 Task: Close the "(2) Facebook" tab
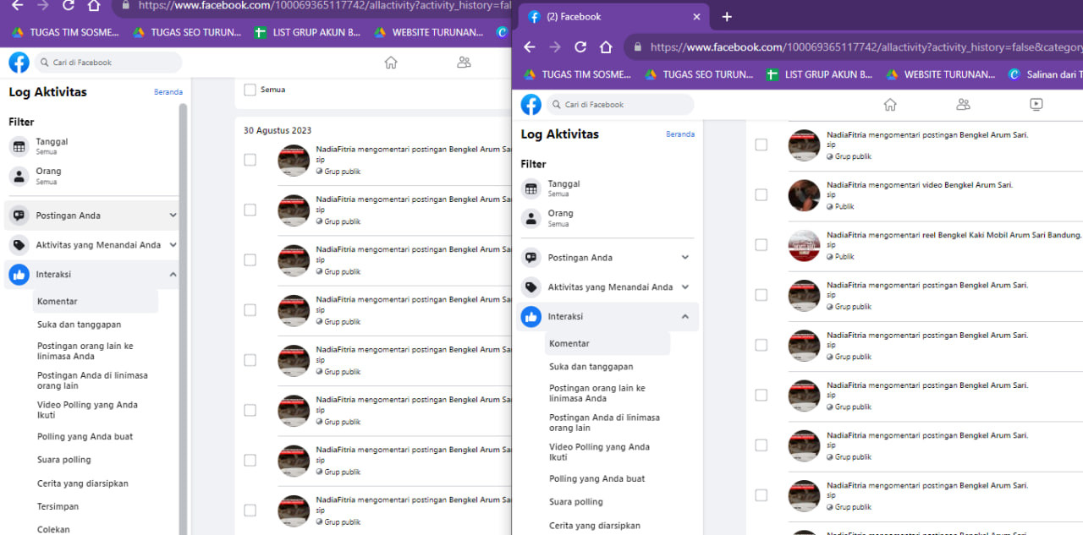(x=696, y=17)
